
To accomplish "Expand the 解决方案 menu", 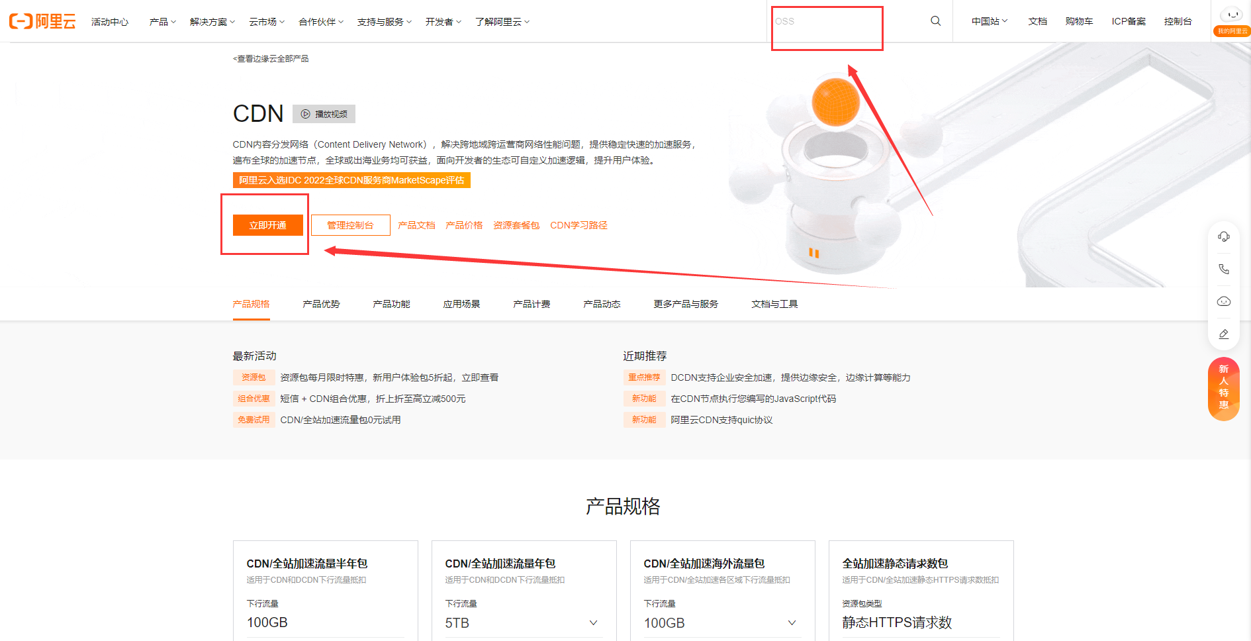I will [212, 22].
